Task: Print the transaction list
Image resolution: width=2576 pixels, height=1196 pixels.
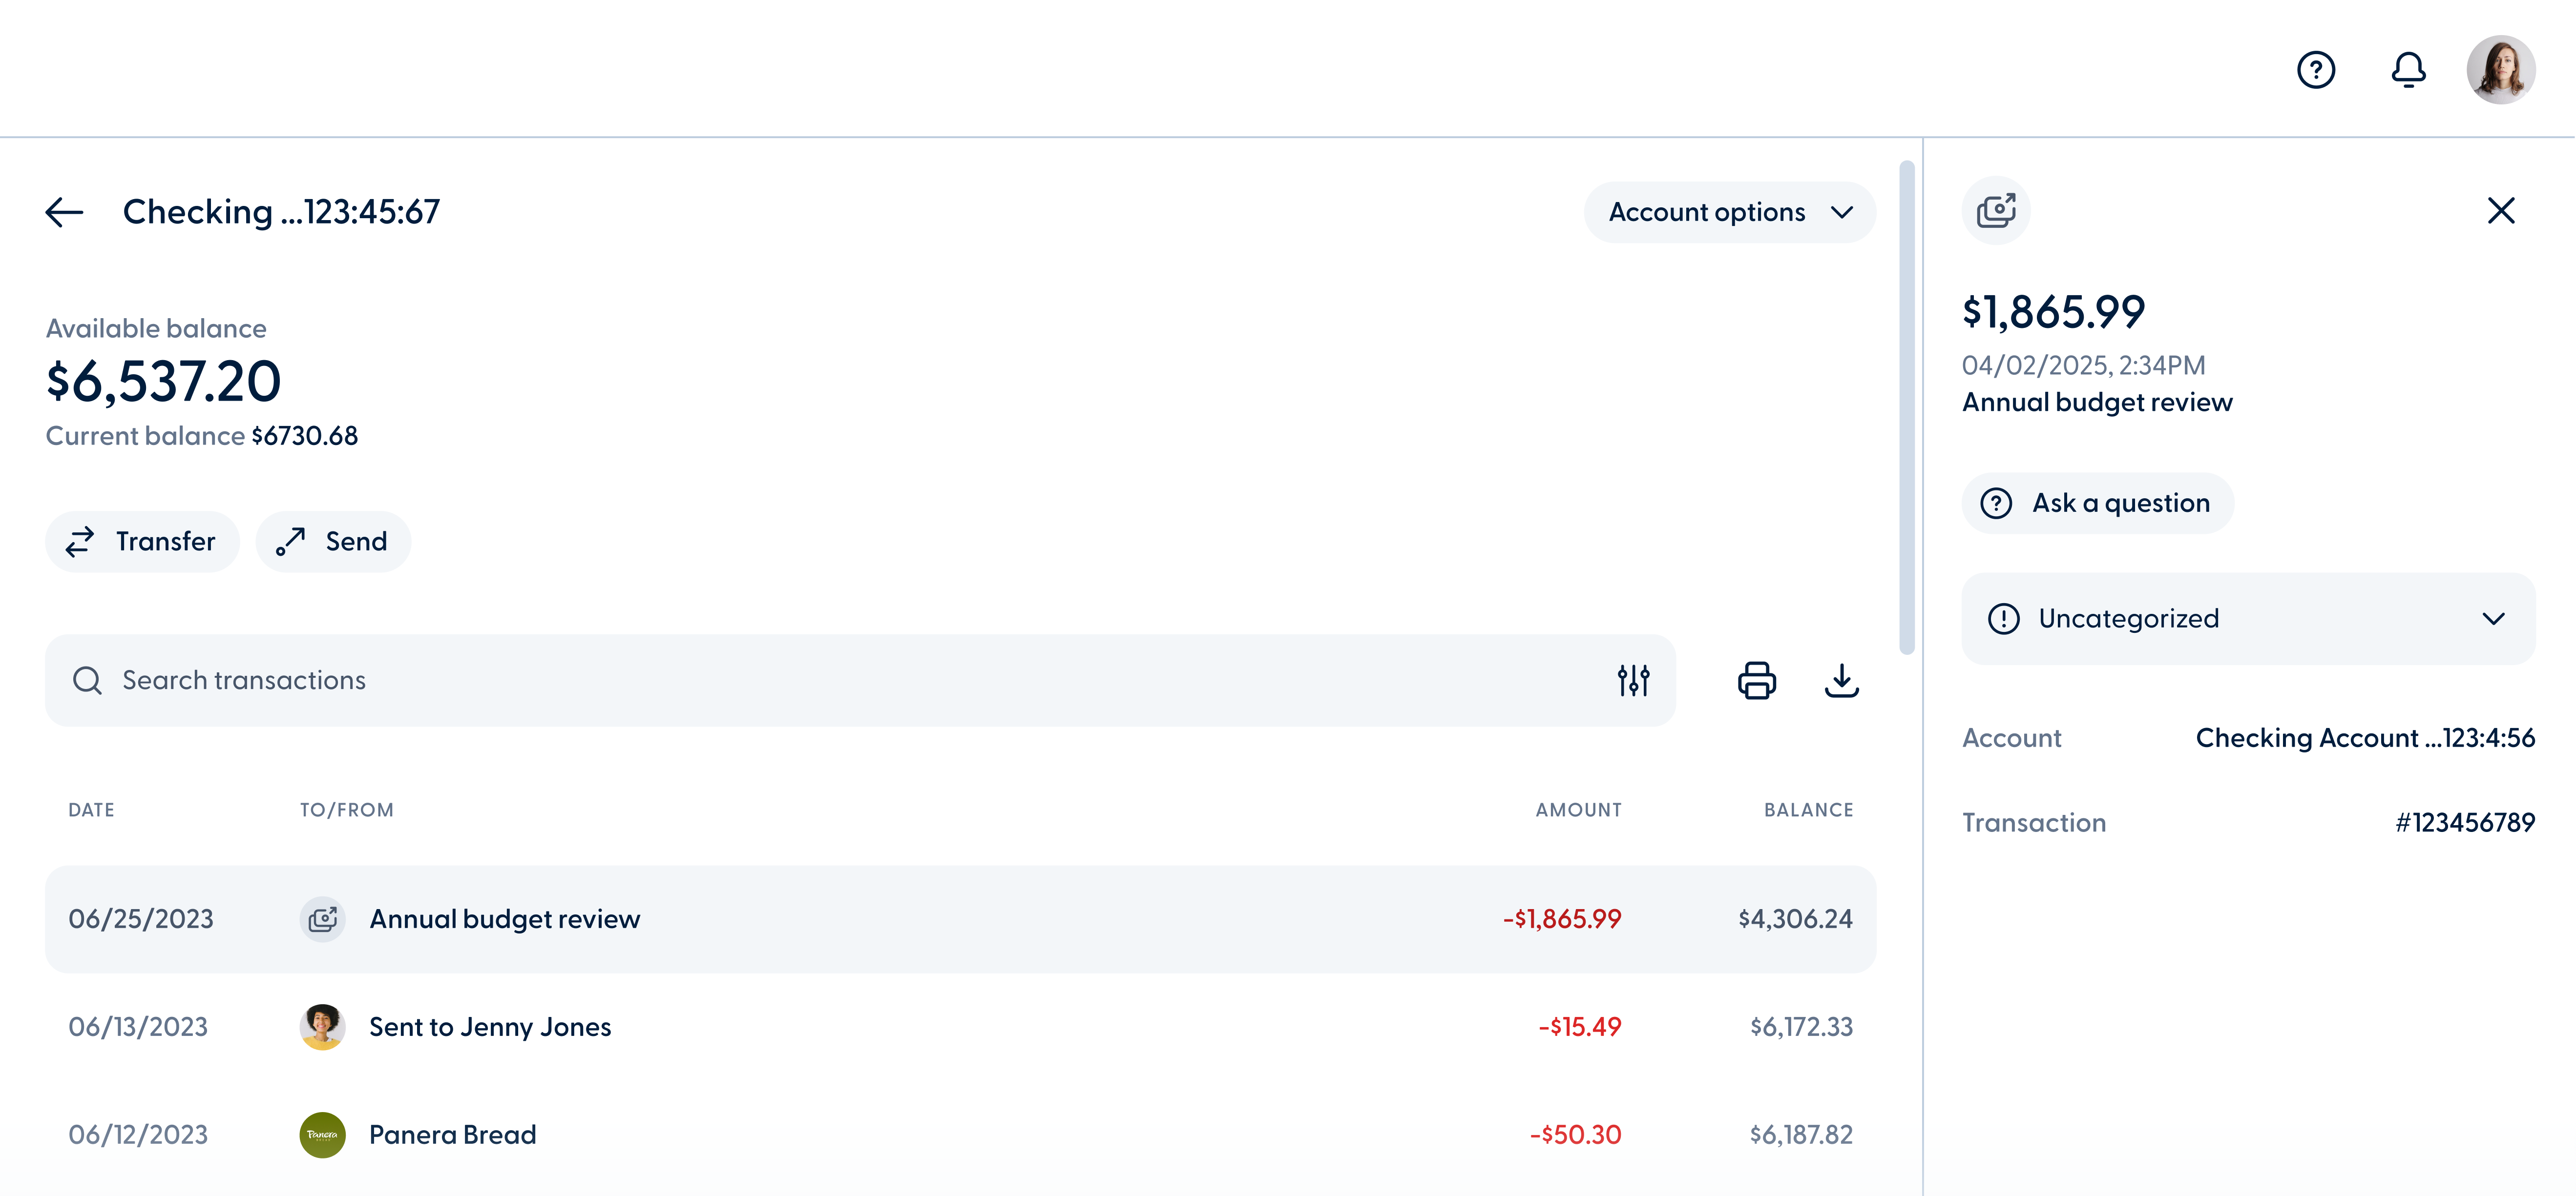Action: [1757, 680]
